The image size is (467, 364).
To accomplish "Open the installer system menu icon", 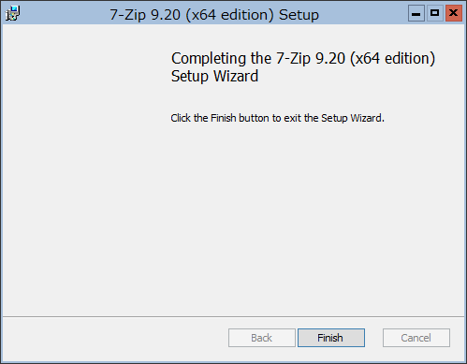I will tap(12, 13).
